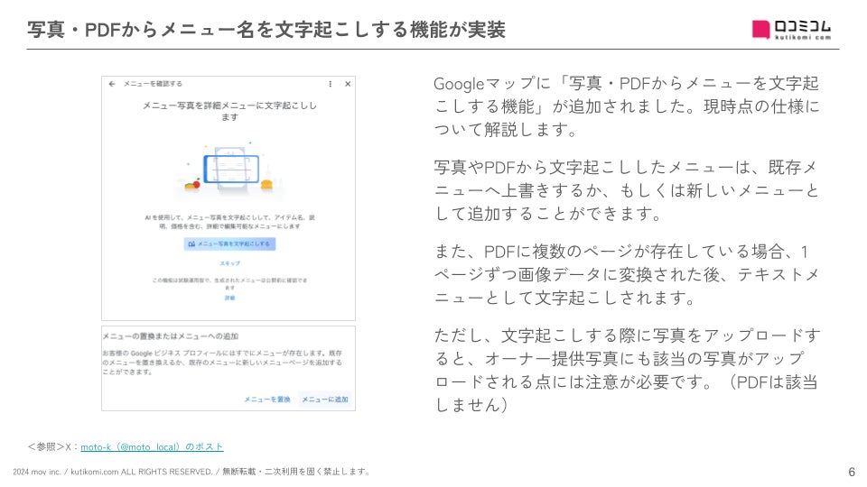This screenshot has width=867, height=487.
Task: Click the page number 6
Action: (x=852, y=472)
